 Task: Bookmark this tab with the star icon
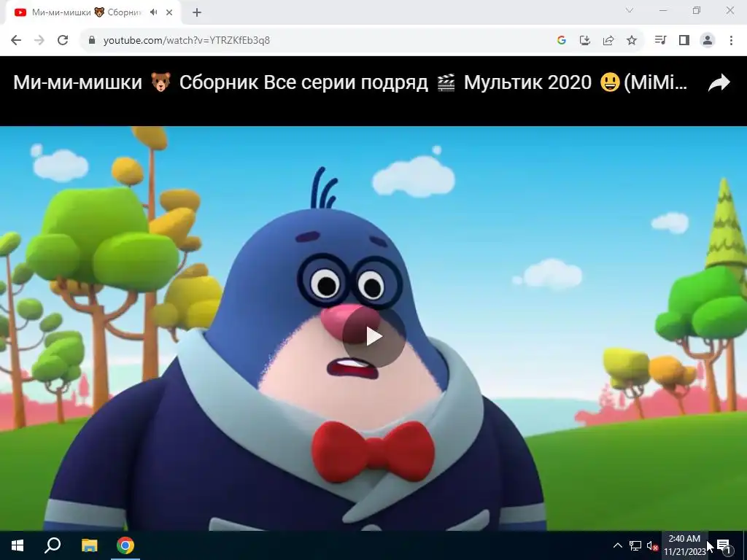click(x=632, y=40)
